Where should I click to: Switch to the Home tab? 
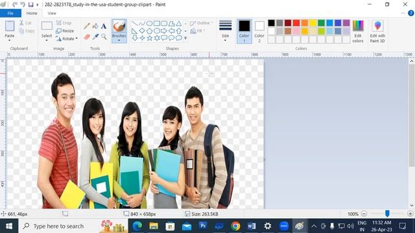point(32,13)
